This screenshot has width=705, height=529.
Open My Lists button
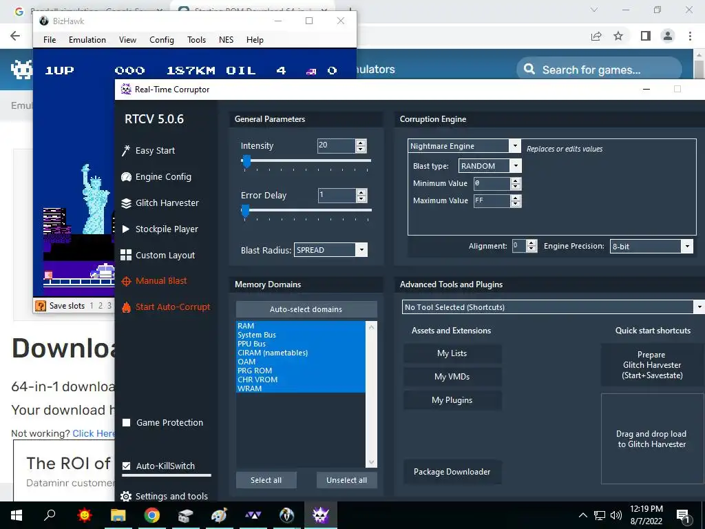click(x=452, y=353)
